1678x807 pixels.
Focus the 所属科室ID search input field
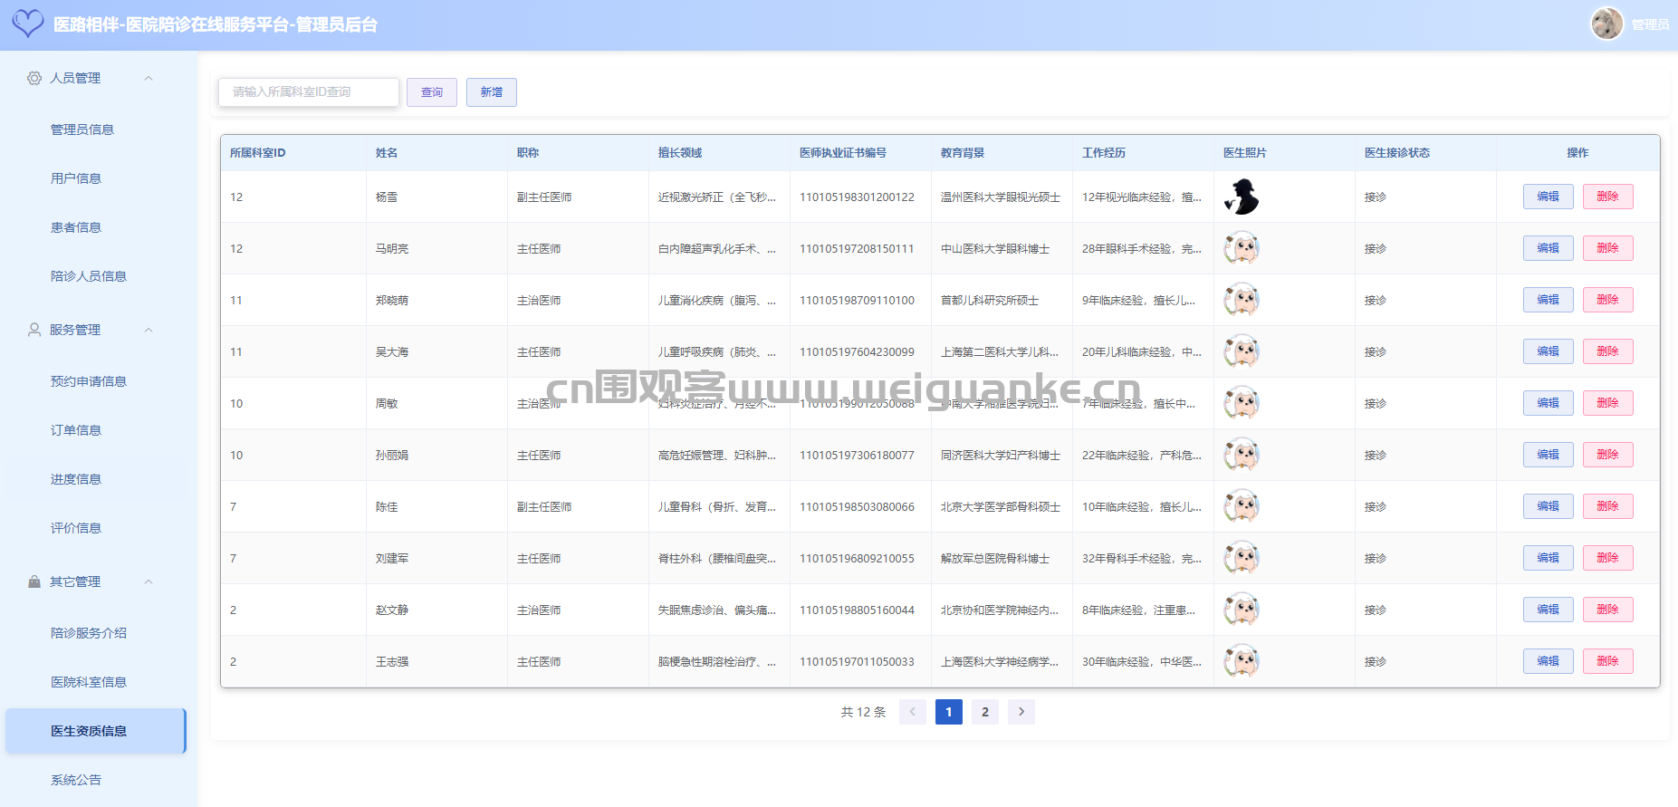click(x=308, y=92)
